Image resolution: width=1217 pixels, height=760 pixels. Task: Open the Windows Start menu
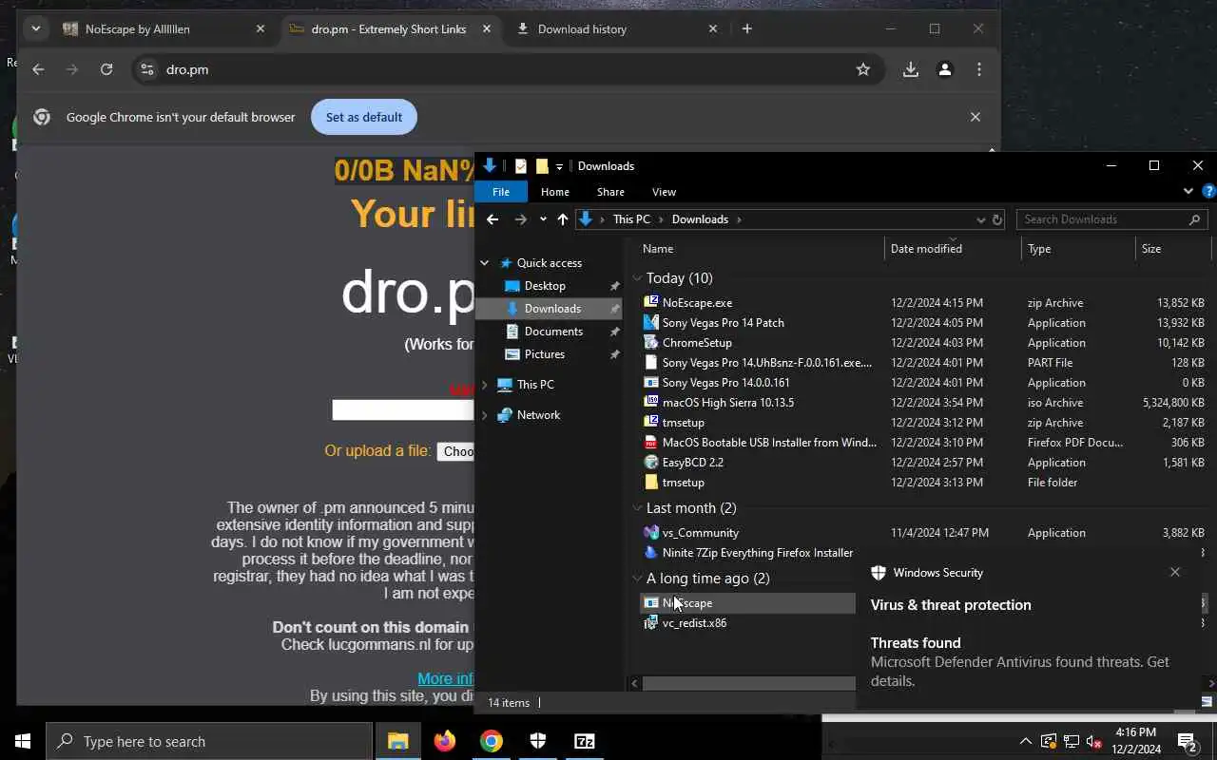pos(23,741)
